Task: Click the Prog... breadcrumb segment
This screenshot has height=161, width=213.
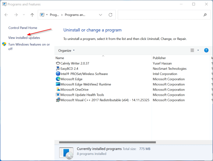Action: pos(54,15)
